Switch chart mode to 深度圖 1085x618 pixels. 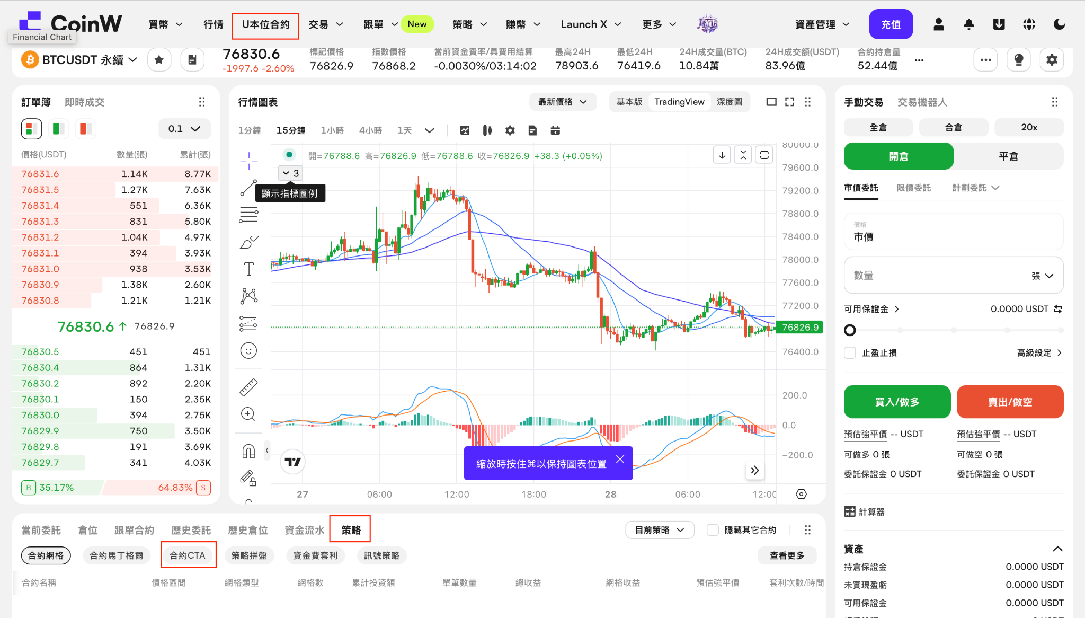(729, 102)
